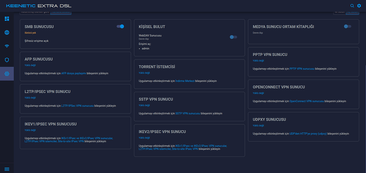Click the search magnifier icon
366x173 pixels.
[352, 6]
